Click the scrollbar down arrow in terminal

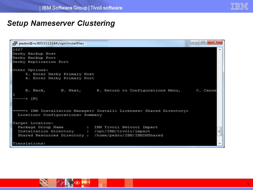click(220, 144)
